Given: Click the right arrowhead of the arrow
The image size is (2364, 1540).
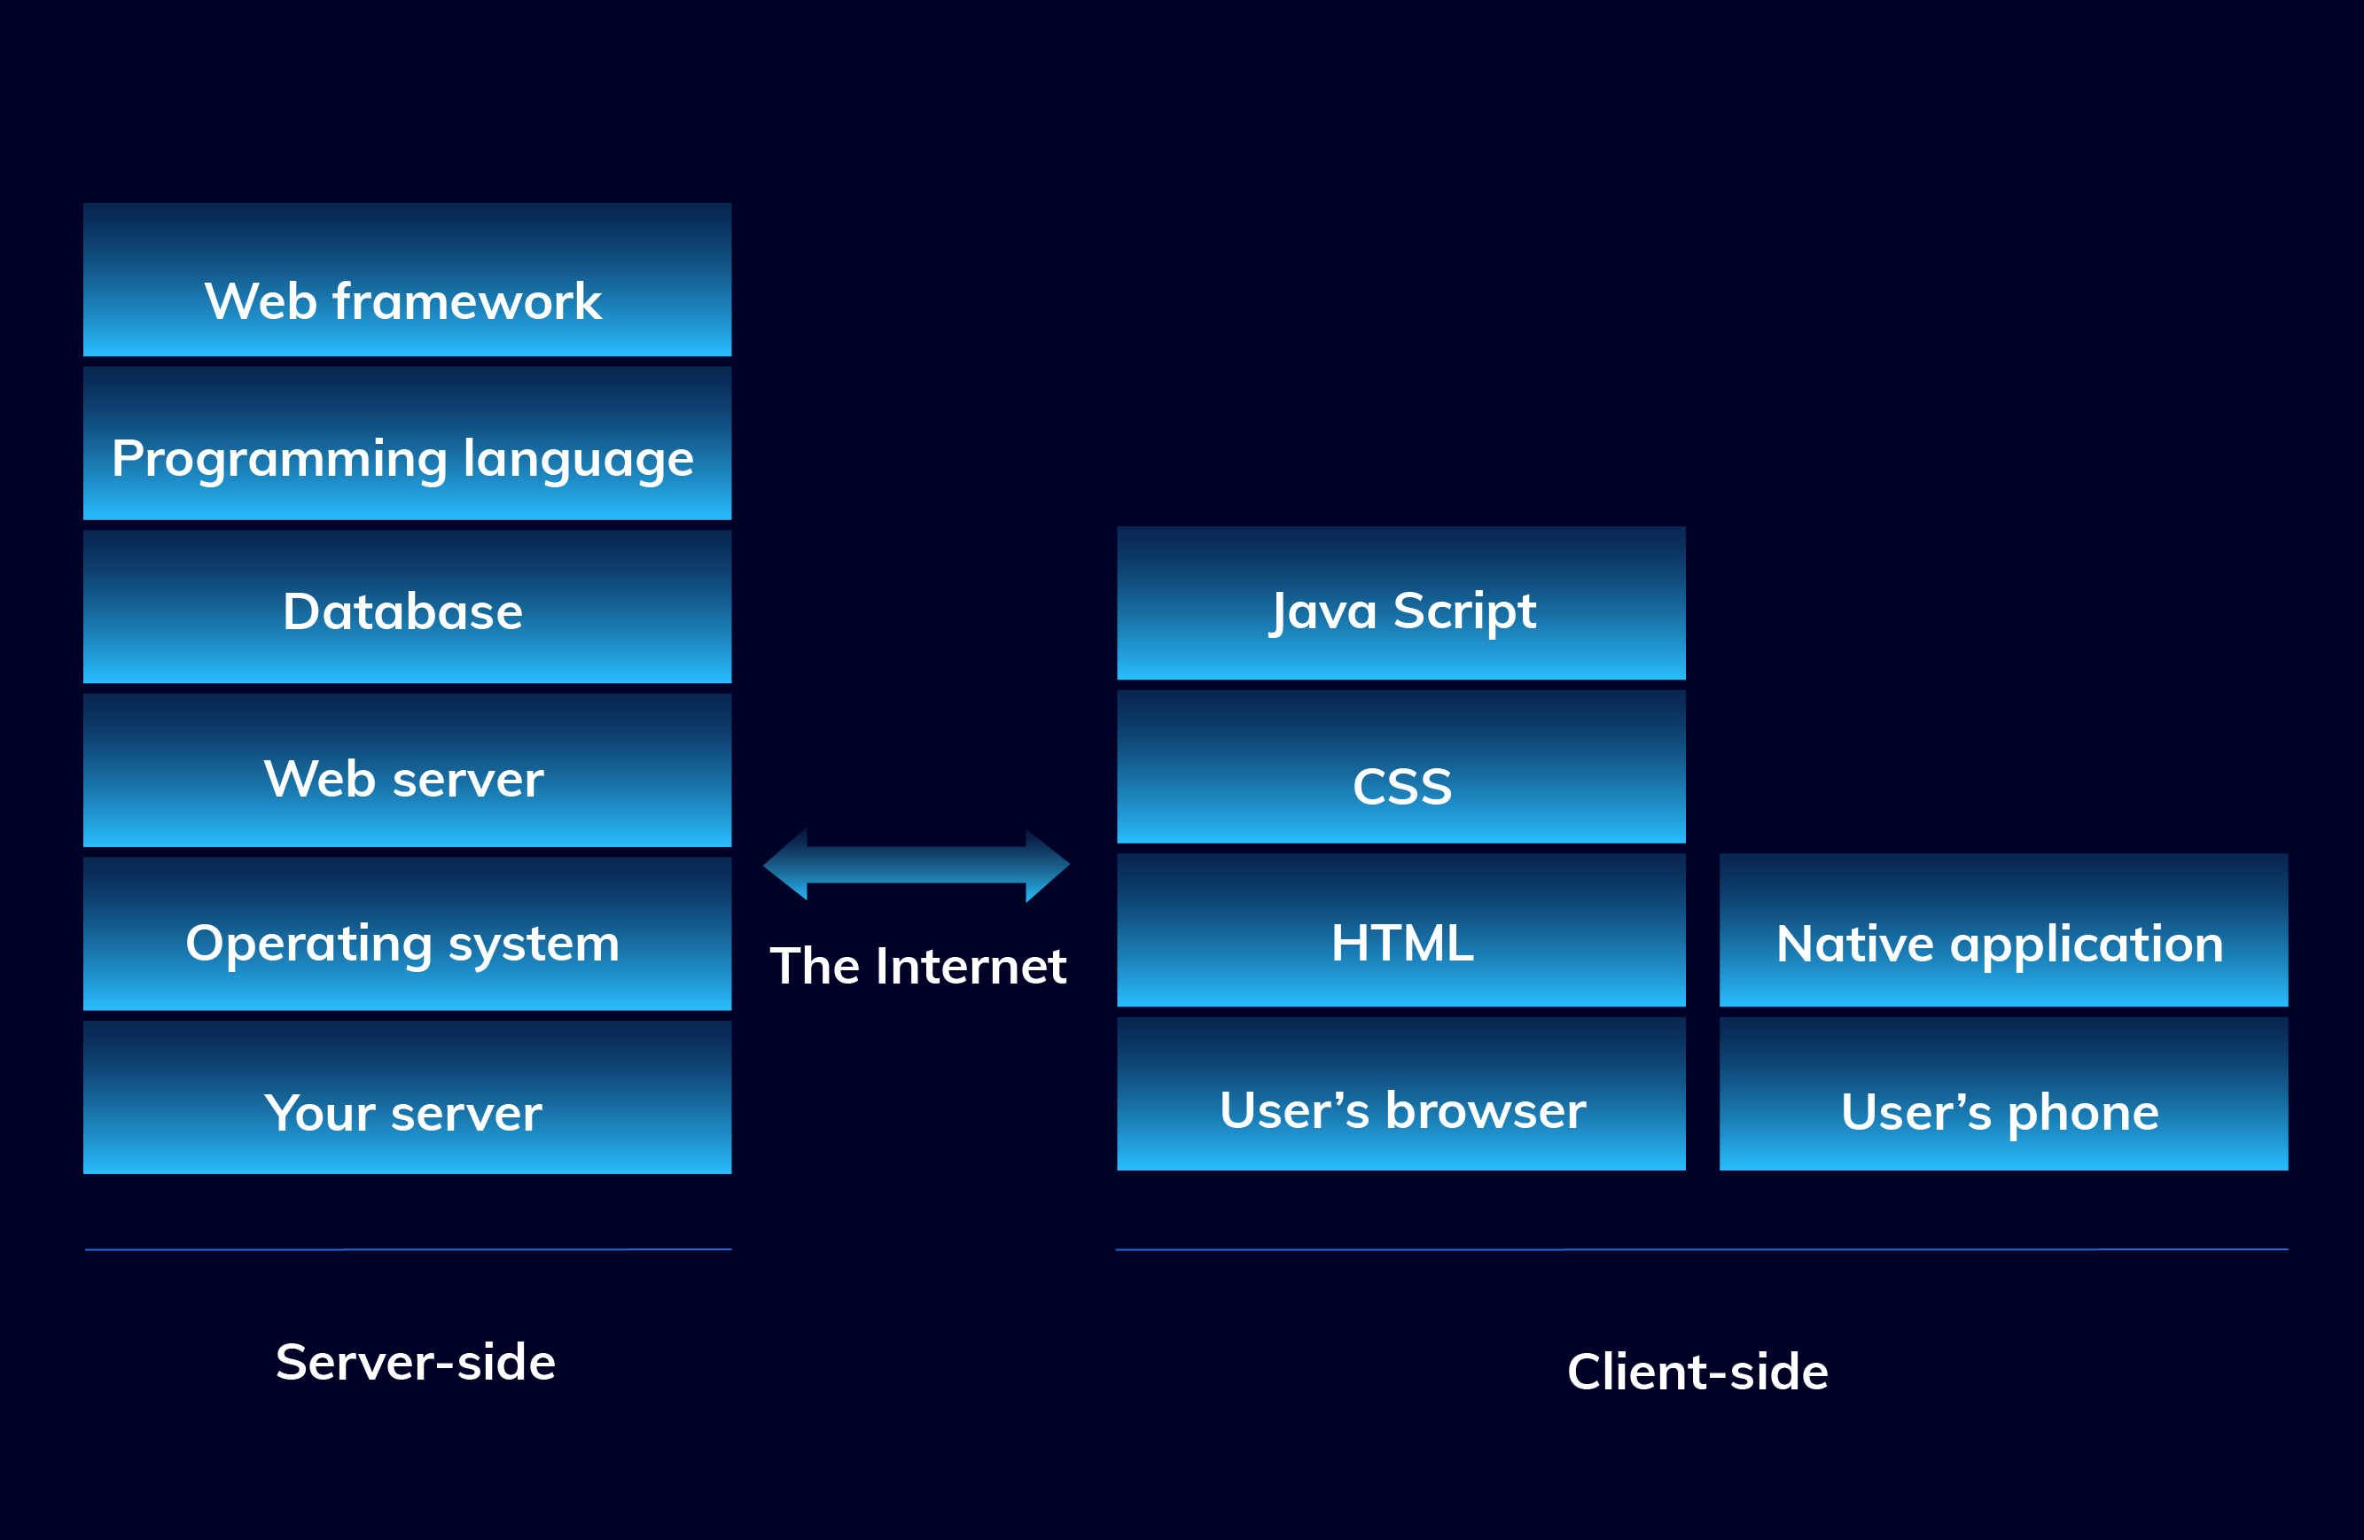Looking at the screenshot, I should [1046, 866].
